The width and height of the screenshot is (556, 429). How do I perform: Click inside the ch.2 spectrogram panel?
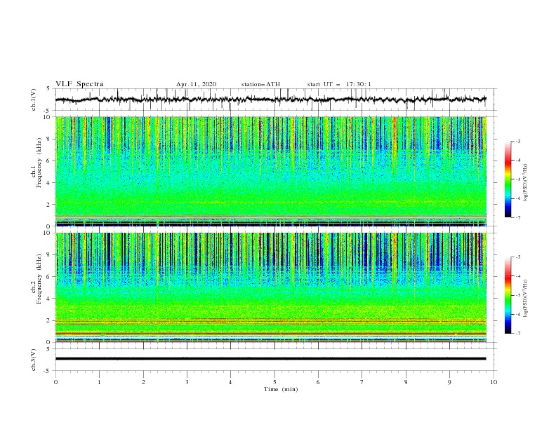pos(270,287)
